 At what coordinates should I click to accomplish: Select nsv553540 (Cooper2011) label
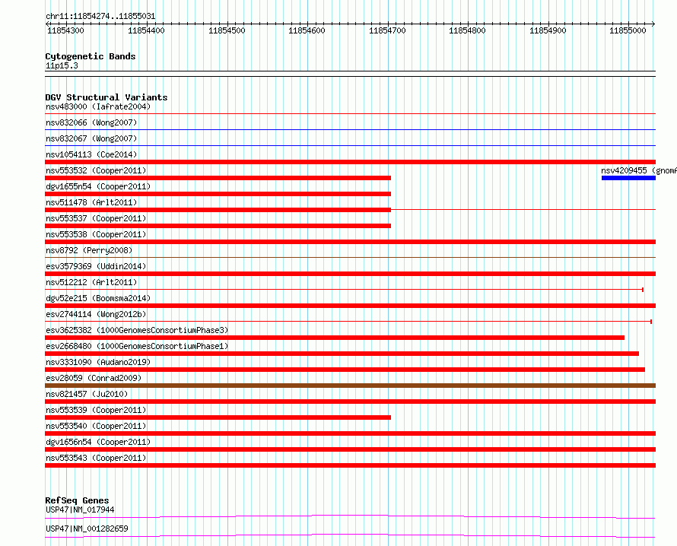tap(96, 426)
